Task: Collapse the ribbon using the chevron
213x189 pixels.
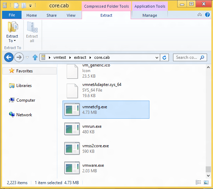Action: tap(199, 15)
